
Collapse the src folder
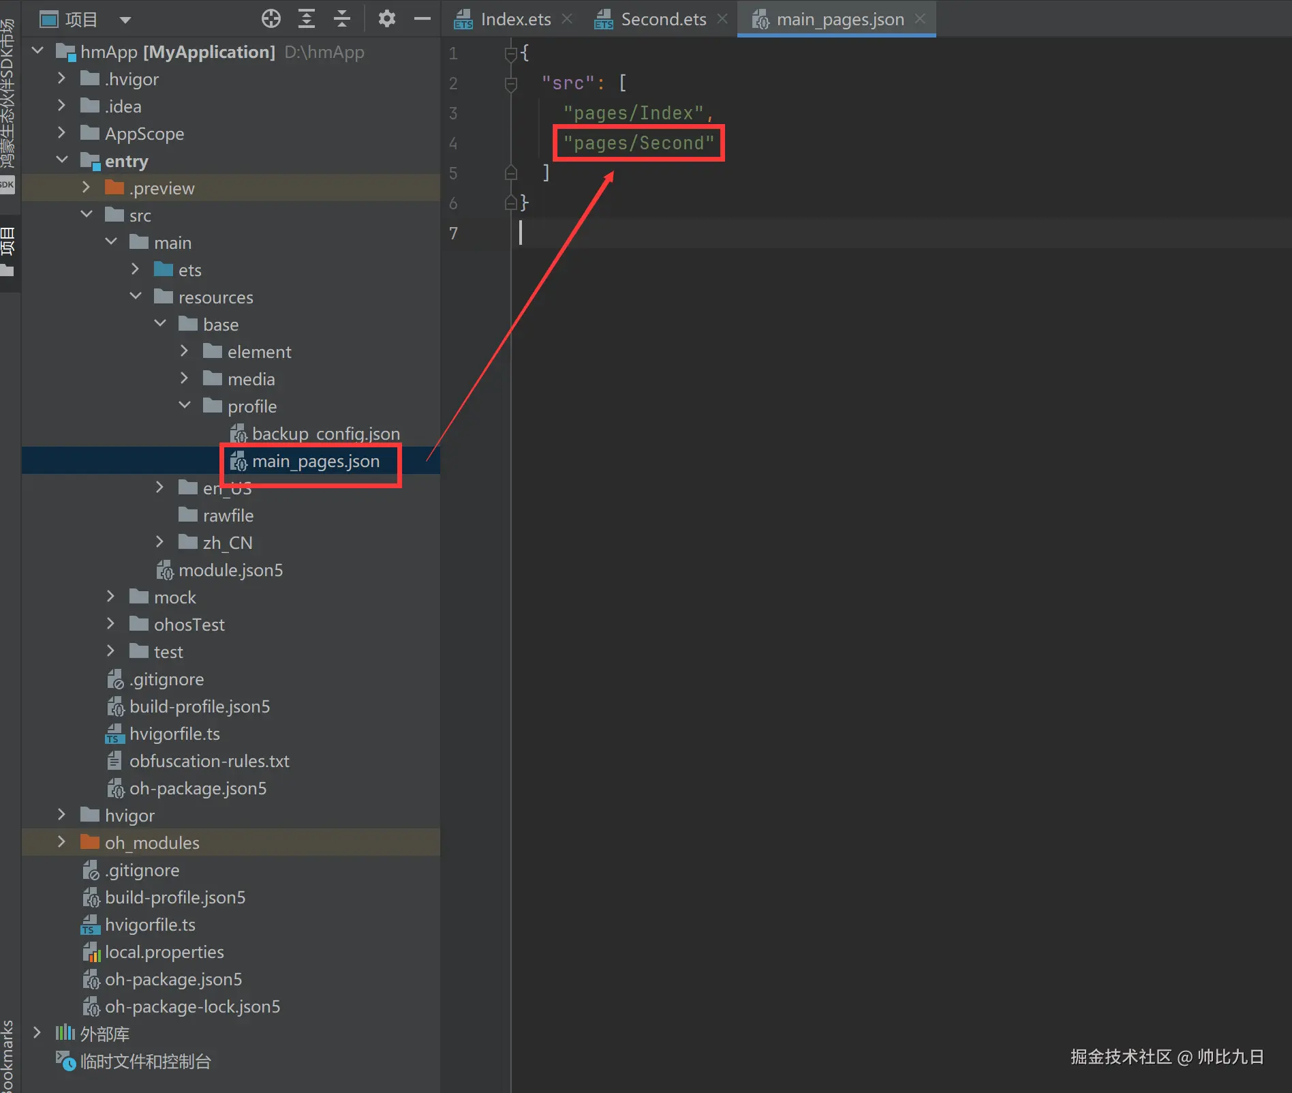coord(87,215)
